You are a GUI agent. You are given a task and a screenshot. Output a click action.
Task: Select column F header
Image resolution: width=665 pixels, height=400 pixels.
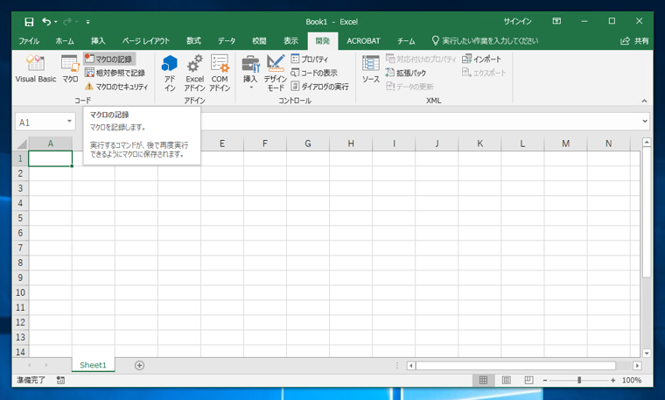pyautogui.click(x=265, y=144)
